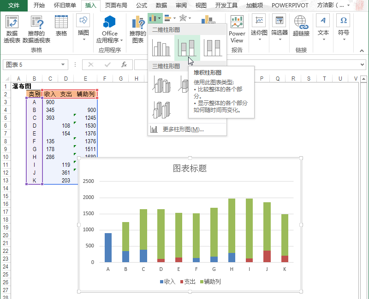Select cell with value 900 in 收入
This screenshot has width=369, height=299.
tap(50, 102)
